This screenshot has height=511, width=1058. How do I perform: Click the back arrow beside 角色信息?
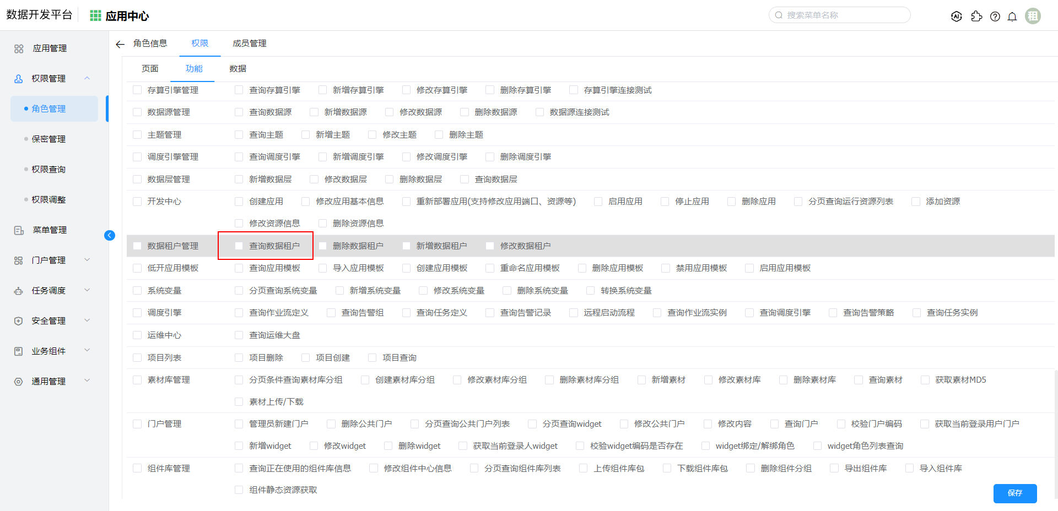[120, 44]
